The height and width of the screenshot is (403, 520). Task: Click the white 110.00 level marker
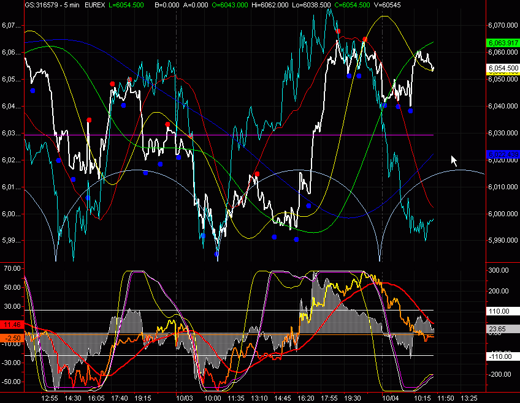pos(503,311)
